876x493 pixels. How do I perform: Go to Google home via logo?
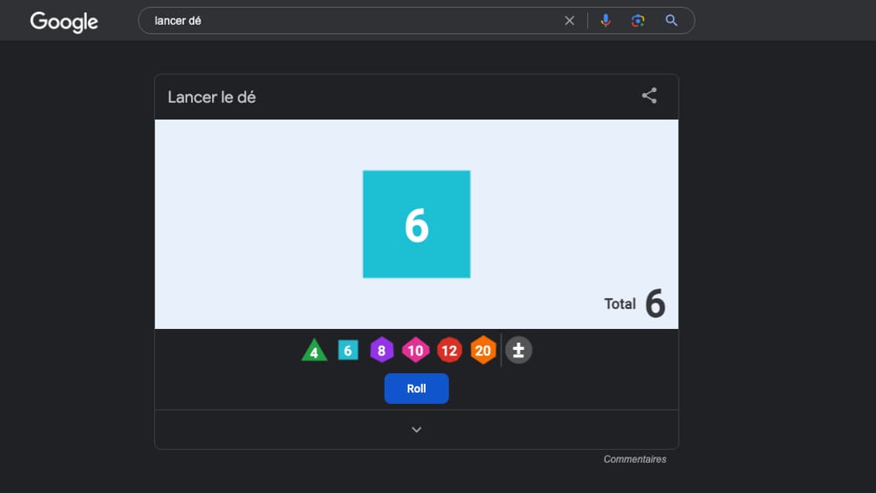(63, 22)
